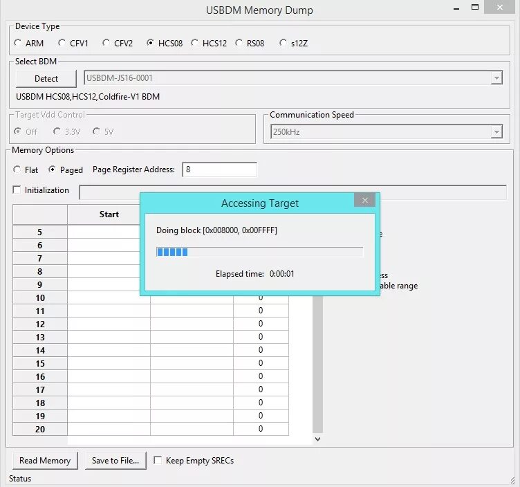This screenshot has height=487, width=520.
Task: Select table row header 5
Action: coord(40,232)
